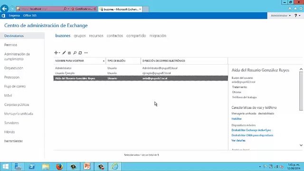Open Destinatarios in the left navigation
The image size is (304, 171).
pyautogui.click(x=22, y=36)
